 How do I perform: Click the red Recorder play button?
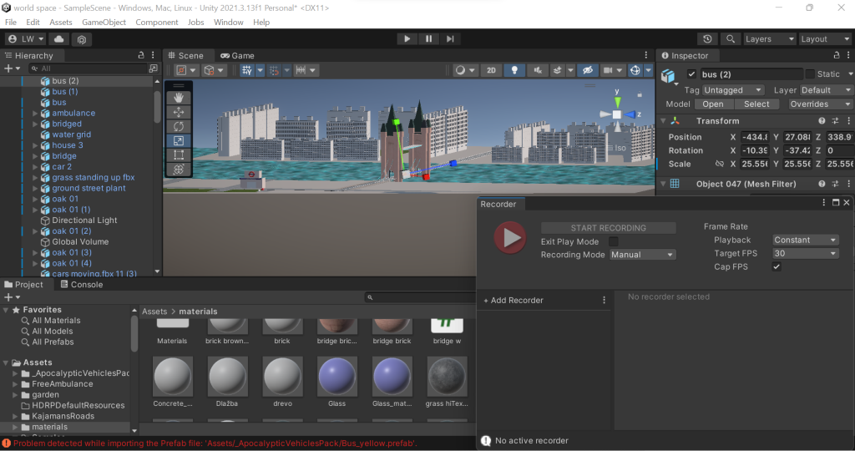510,237
